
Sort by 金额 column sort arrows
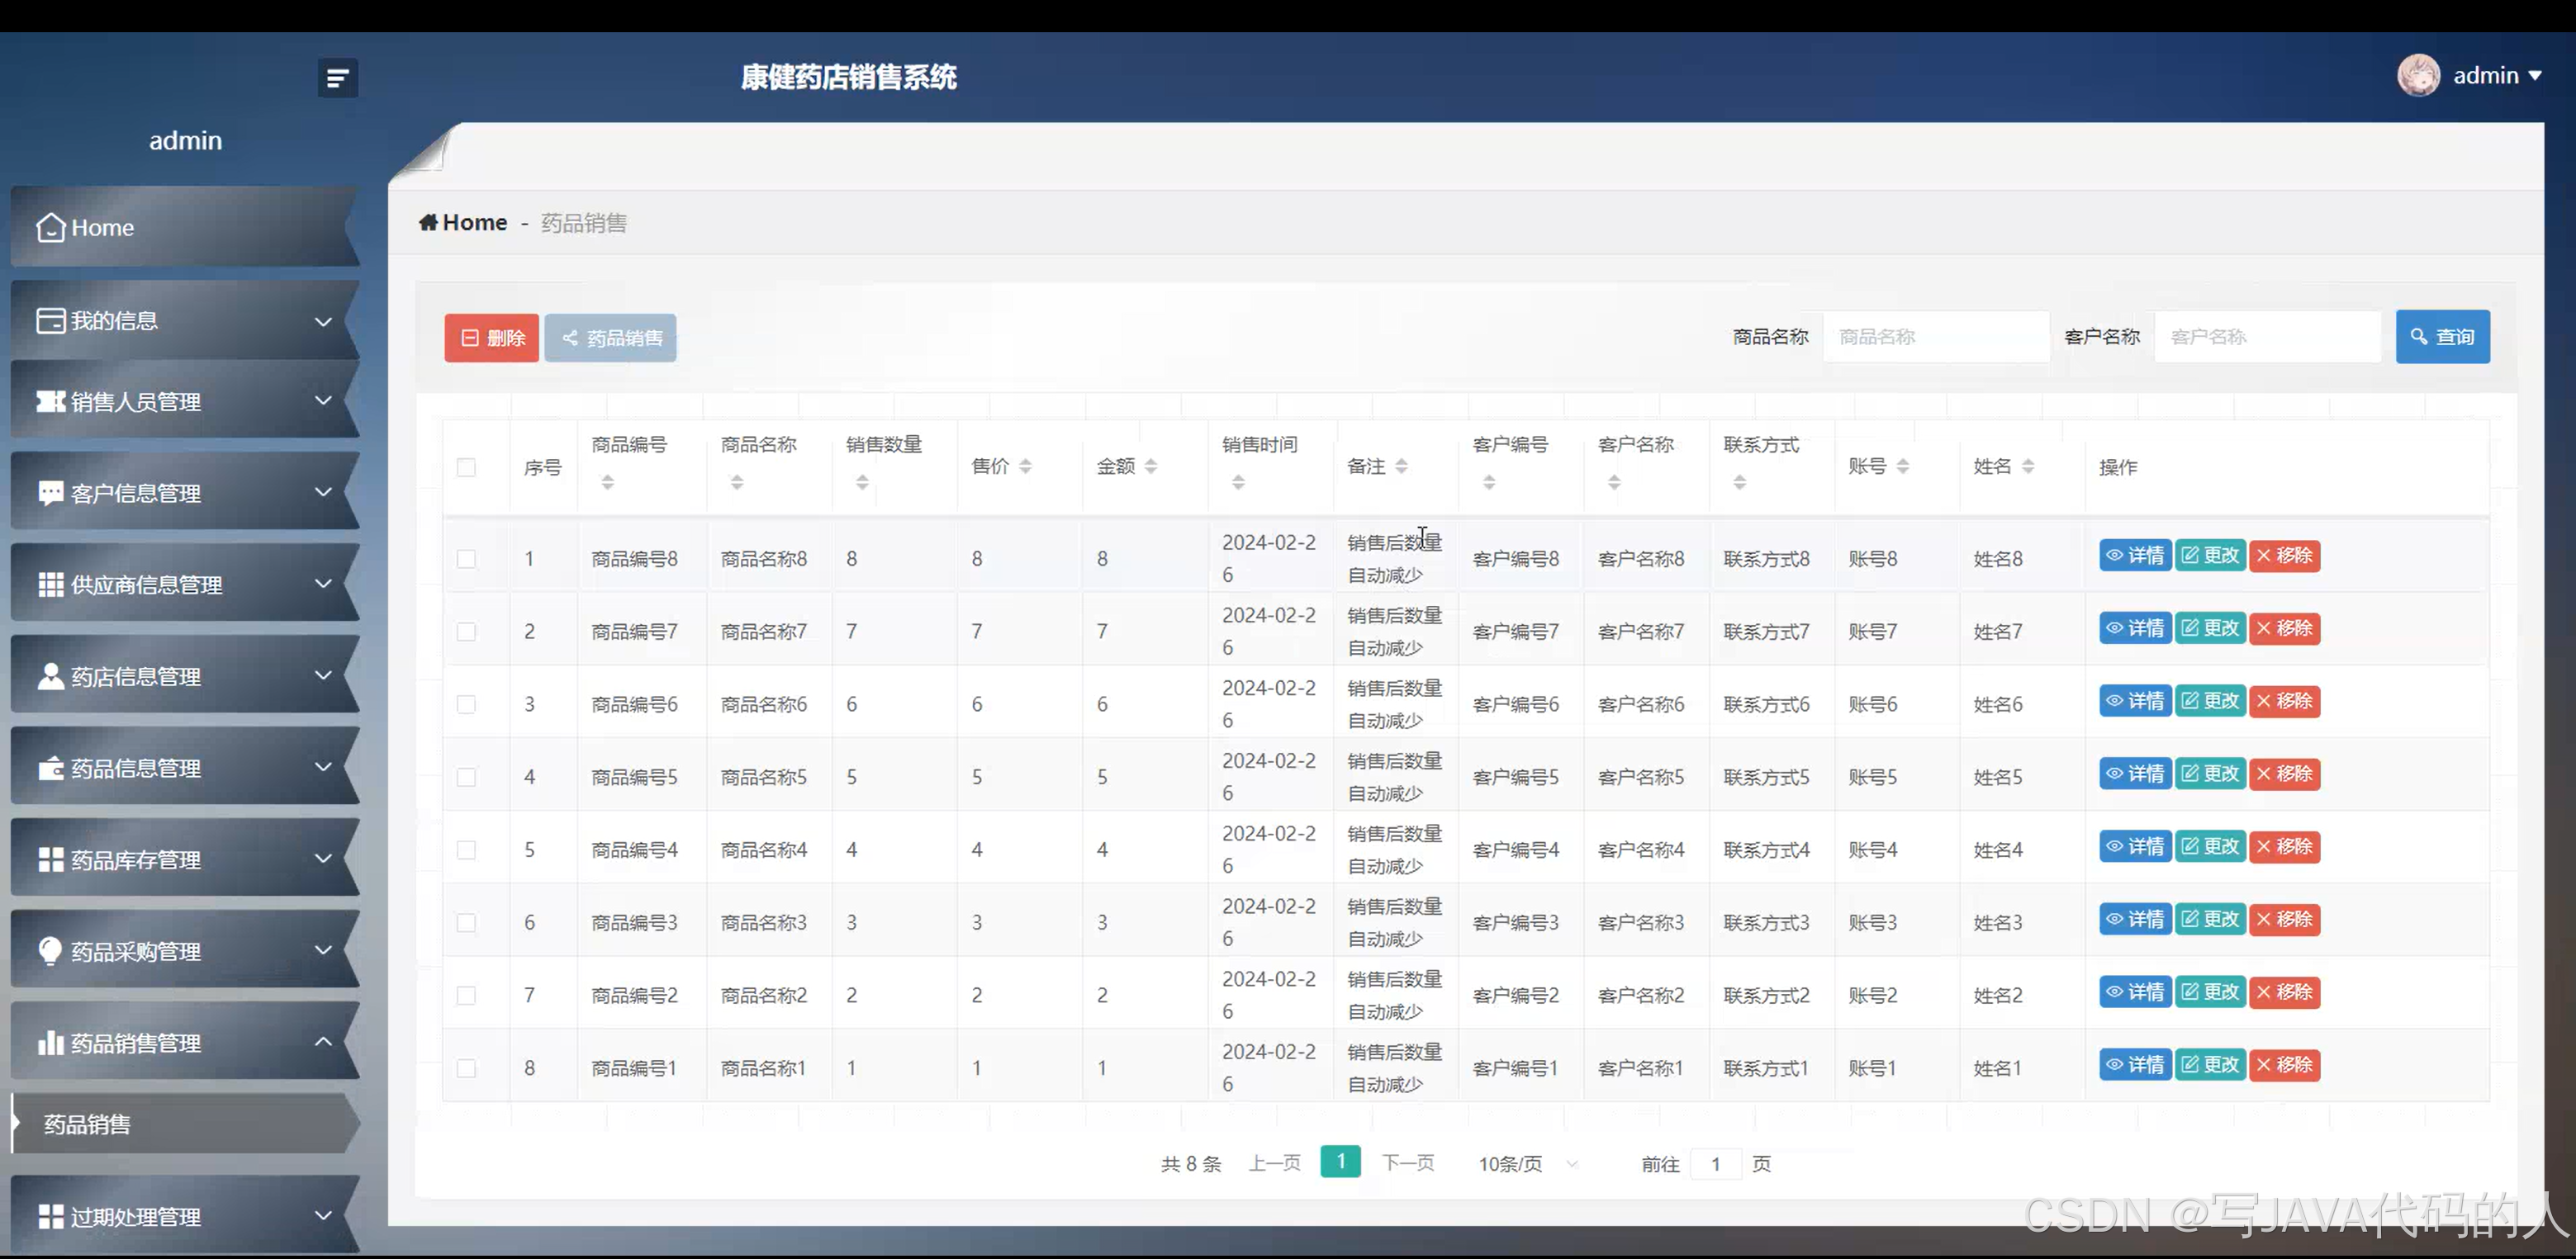(1151, 466)
